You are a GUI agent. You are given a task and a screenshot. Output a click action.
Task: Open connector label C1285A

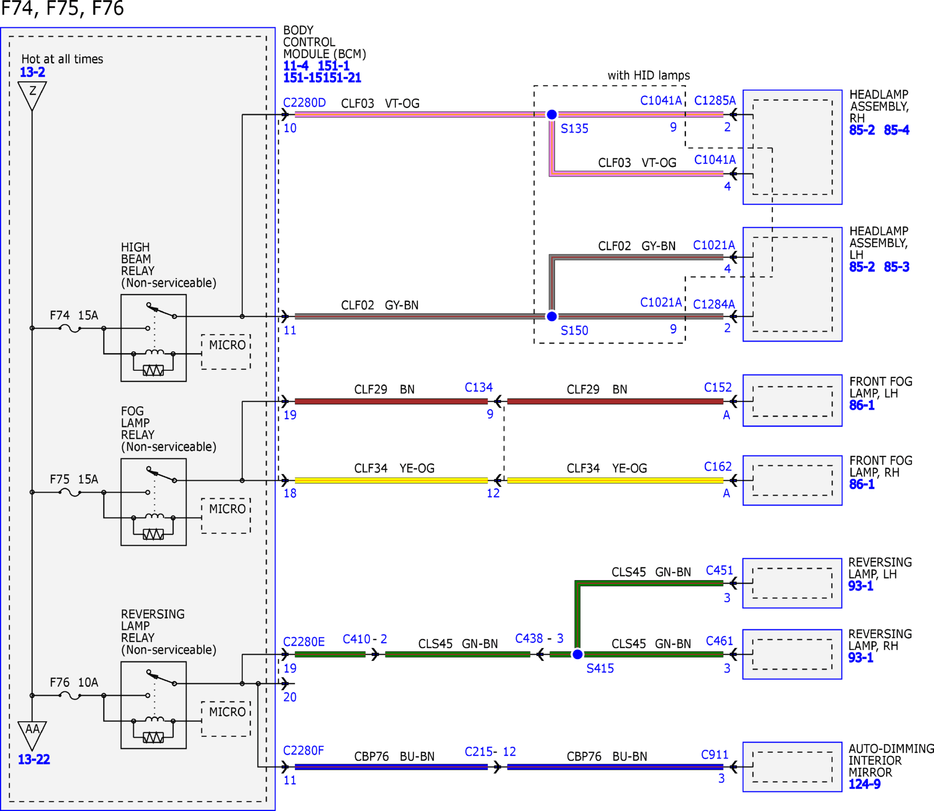pos(715,100)
